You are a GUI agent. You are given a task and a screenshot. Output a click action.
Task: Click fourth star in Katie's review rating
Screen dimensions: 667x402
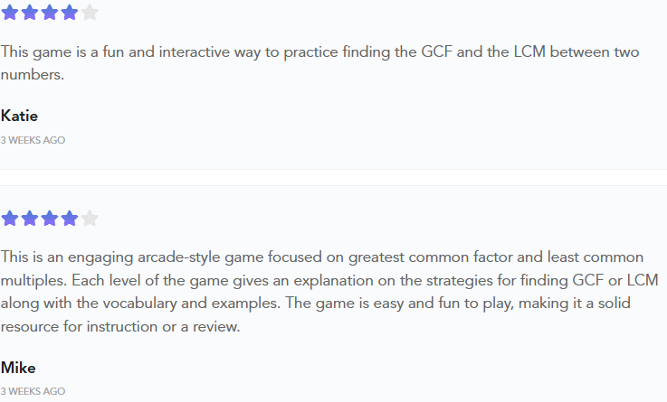70,13
